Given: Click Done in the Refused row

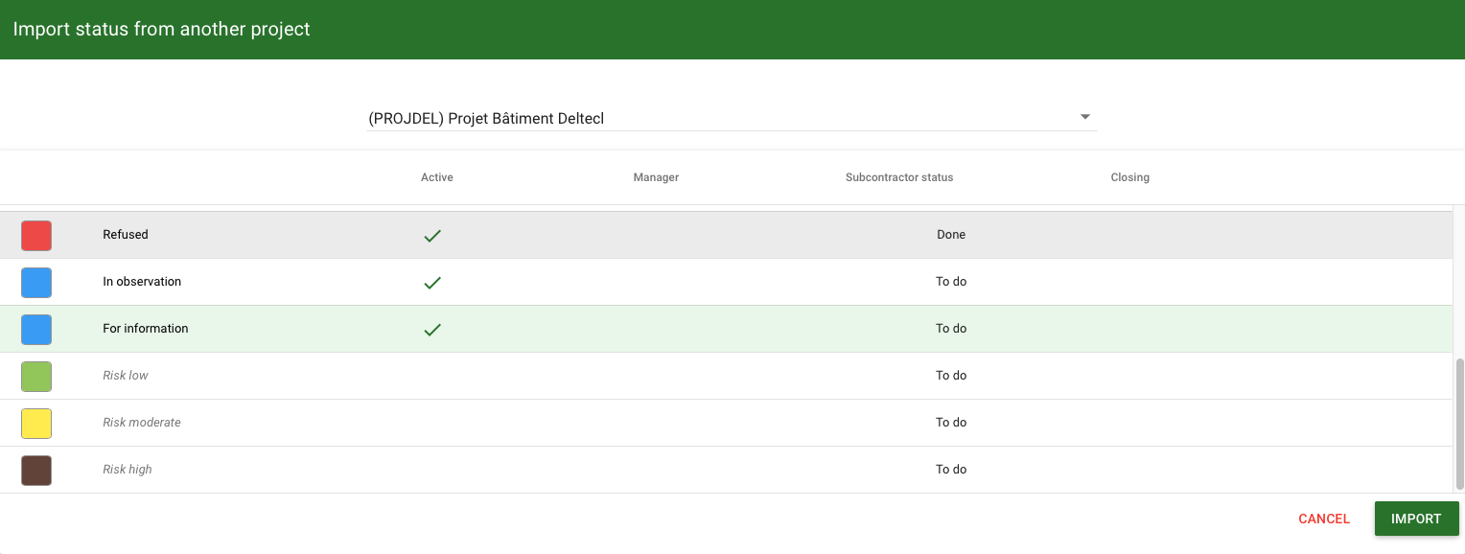Looking at the screenshot, I should click(951, 234).
